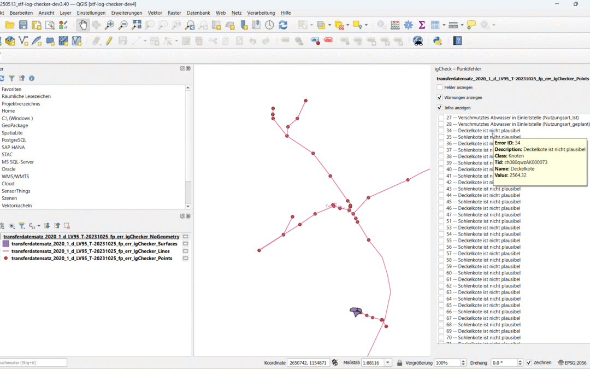This screenshot has width=590, height=369.
Task: Click the Save Project floppy disk icon
Action: 23,25
